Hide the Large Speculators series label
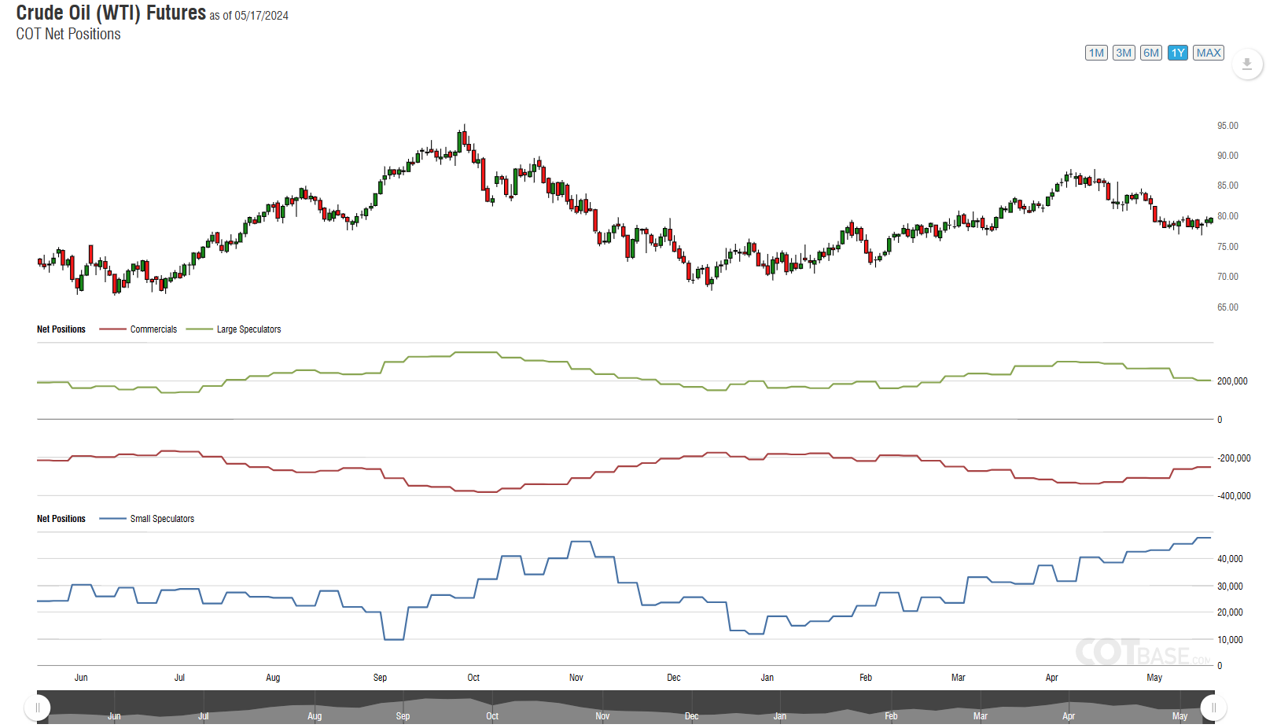Screen dimensions: 1277x728 pos(248,329)
